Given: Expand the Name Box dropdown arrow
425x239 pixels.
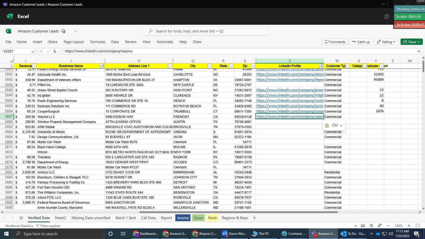Looking at the screenshot, I should click(33, 51).
